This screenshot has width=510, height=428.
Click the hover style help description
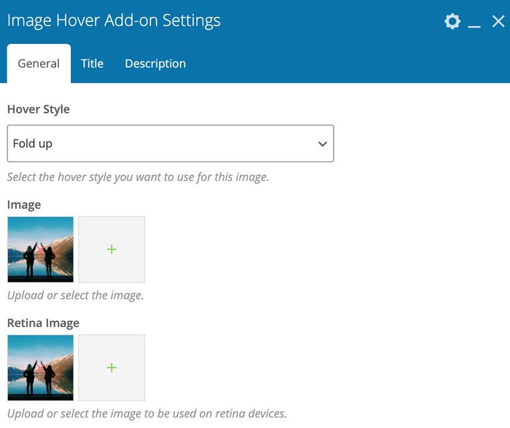click(x=138, y=177)
